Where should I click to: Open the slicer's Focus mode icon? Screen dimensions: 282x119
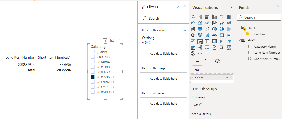[x=112, y=40]
